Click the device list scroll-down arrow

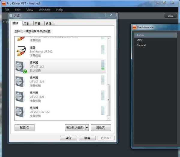tap(109, 118)
